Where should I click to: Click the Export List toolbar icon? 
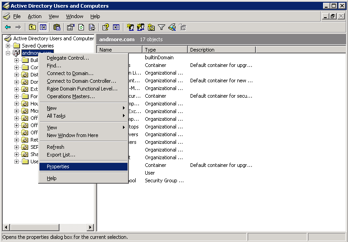[x=92, y=27]
